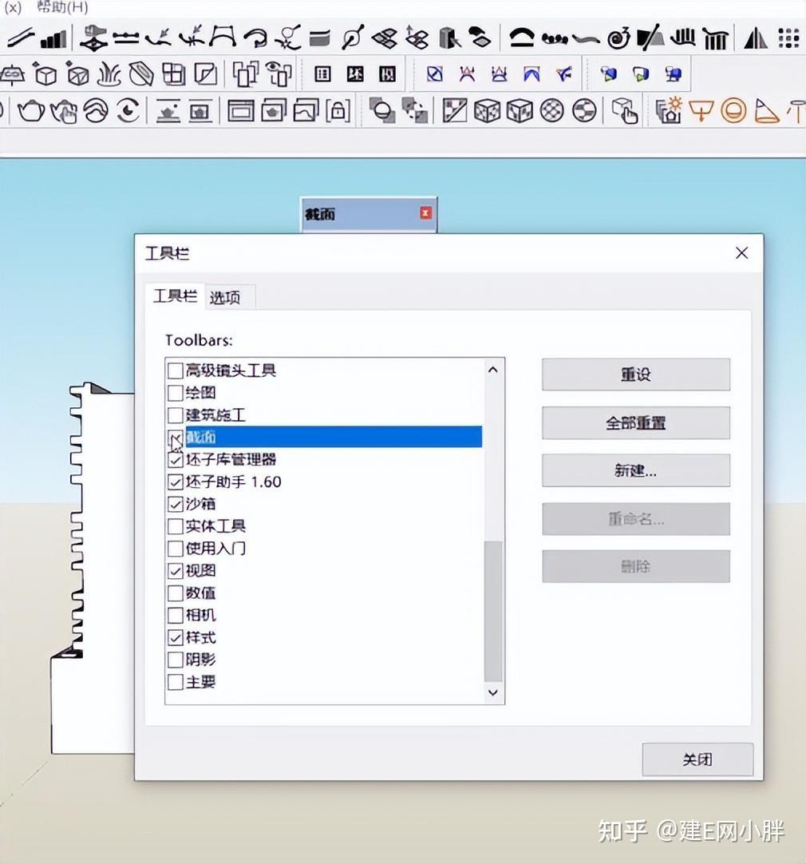Click the gray block with cursor icon
This screenshot has width=806, height=864.
(x=450, y=38)
